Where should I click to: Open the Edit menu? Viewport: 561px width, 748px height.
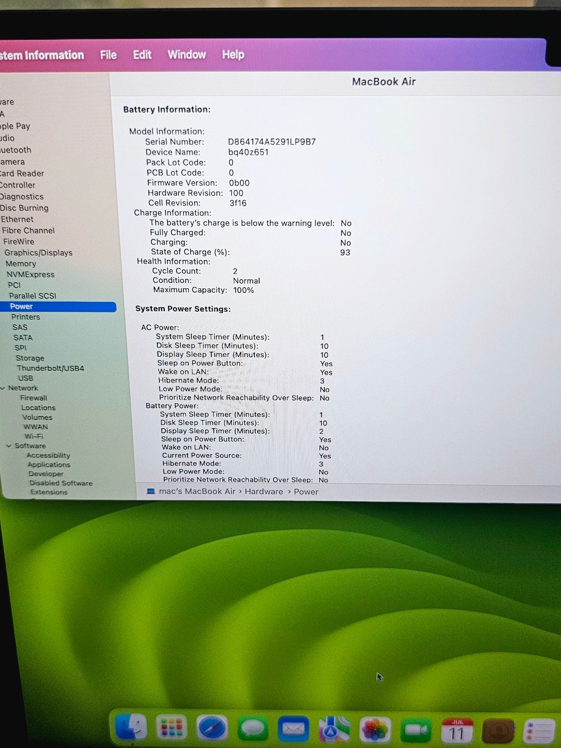pyautogui.click(x=142, y=55)
